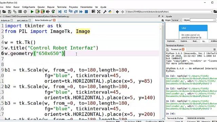217x122 pixels.
Task: Select the Boton Deslizador.py tab
Action: click(43, 20)
